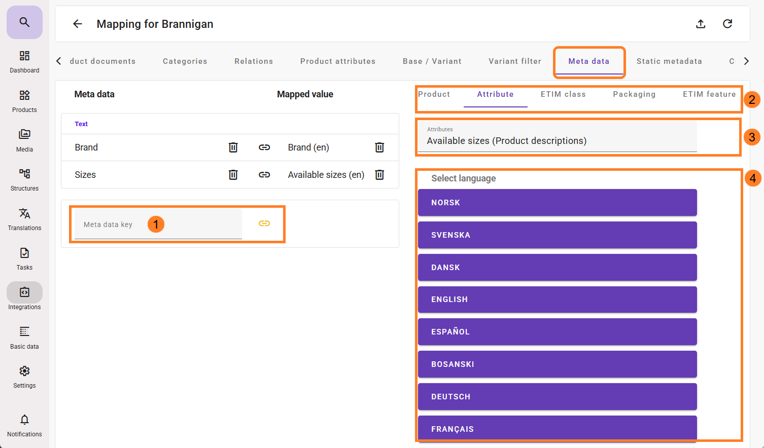Image resolution: width=764 pixels, height=448 pixels.
Task: Remove the Available sizes (en) mapped value
Action: [x=379, y=175]
